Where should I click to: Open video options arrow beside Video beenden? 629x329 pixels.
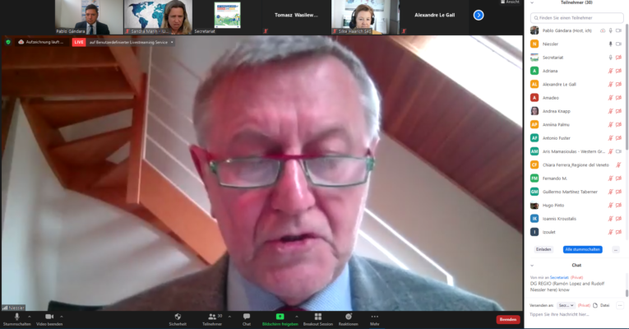[62, 317]
